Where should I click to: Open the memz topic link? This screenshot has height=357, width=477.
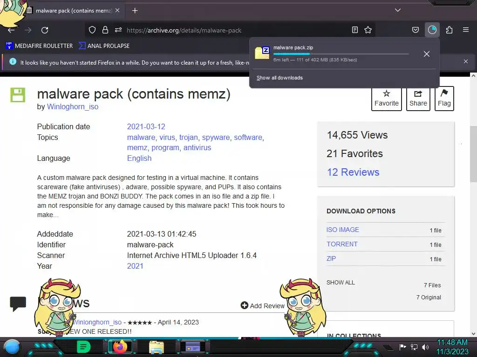point(137,147)
